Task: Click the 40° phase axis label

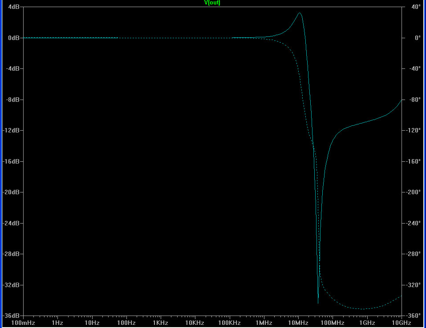Action: (x=416, y=7)
